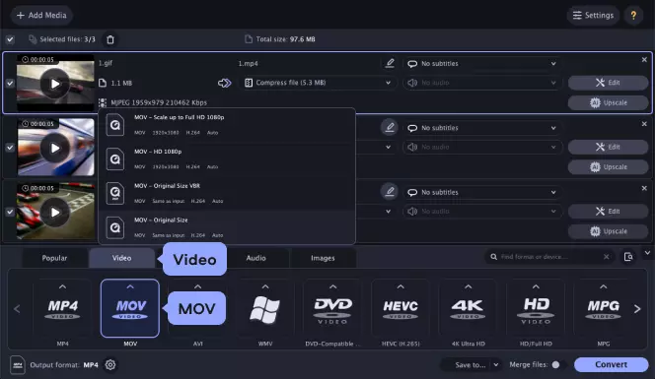The width and height of the screenshot is (655, 379).
Task: Click Upscale for the 1.gif file
Action: [608, 102]
